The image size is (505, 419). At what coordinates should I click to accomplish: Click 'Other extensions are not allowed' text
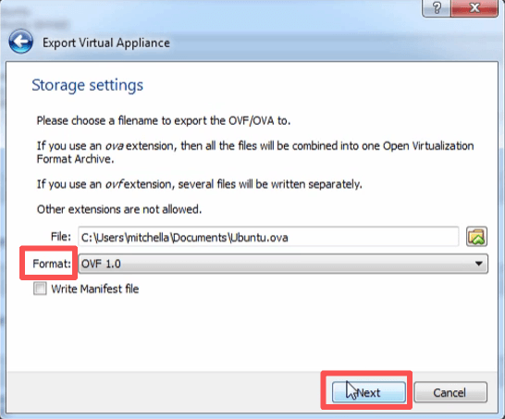tap(119, 209)
